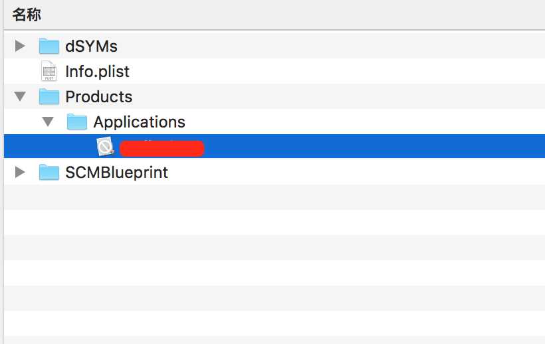Click the Applications folder icon

[77, 122]
